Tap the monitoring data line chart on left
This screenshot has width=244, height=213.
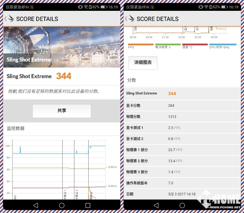(61, 169)
